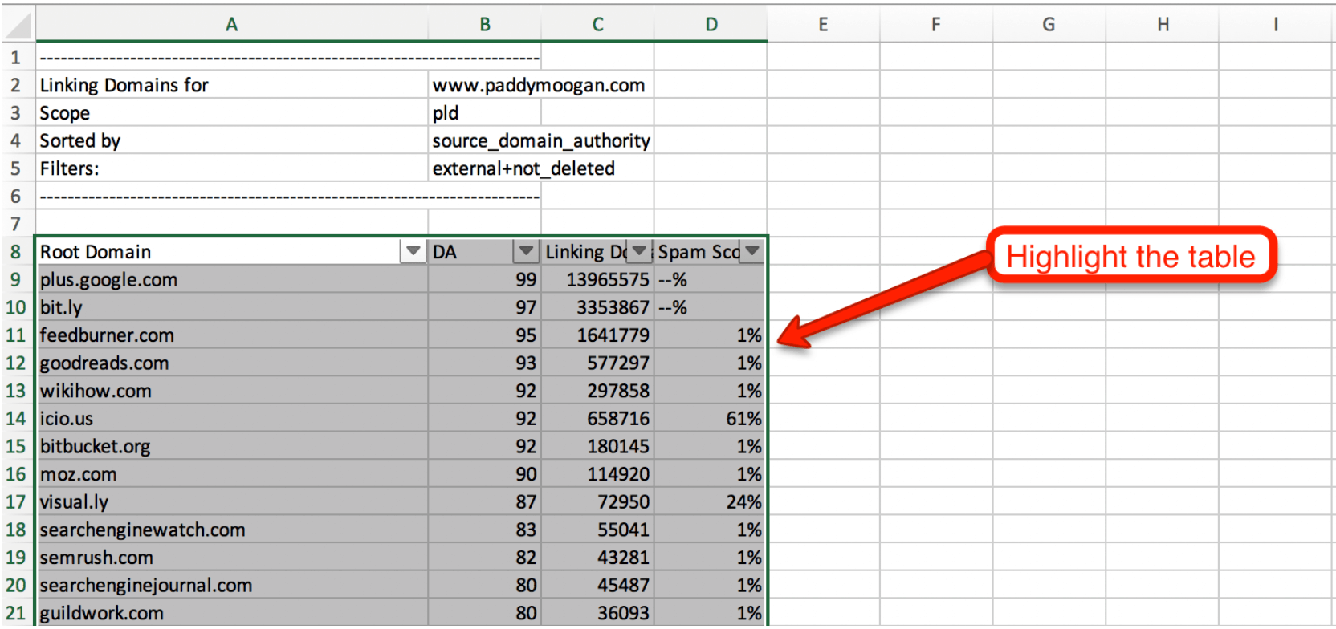Select column G header

1049,25
